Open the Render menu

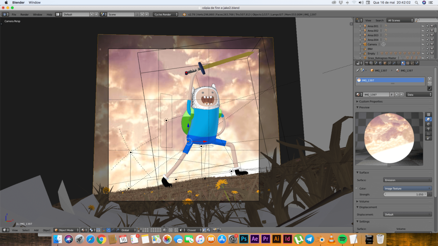24,15
